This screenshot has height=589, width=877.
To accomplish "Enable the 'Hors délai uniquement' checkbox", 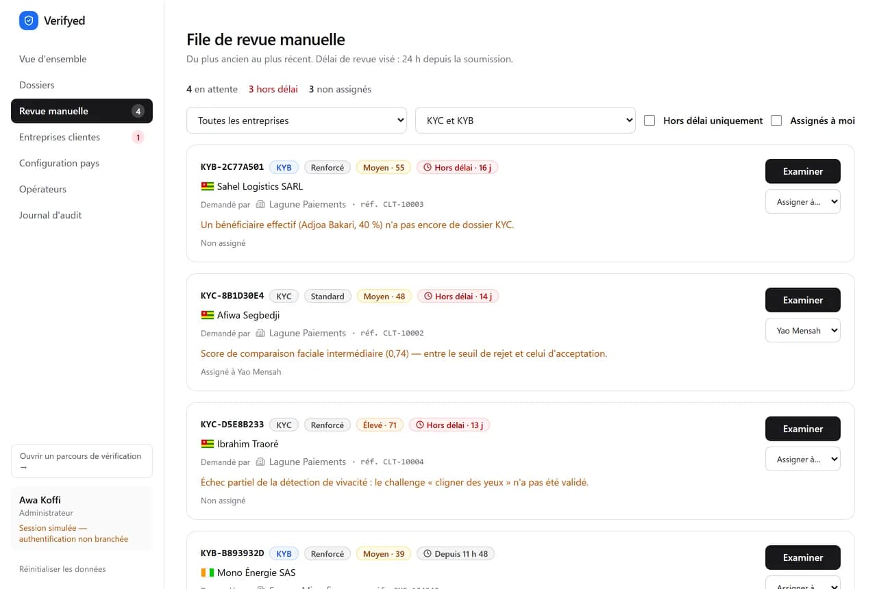I will tap(650, 121).
